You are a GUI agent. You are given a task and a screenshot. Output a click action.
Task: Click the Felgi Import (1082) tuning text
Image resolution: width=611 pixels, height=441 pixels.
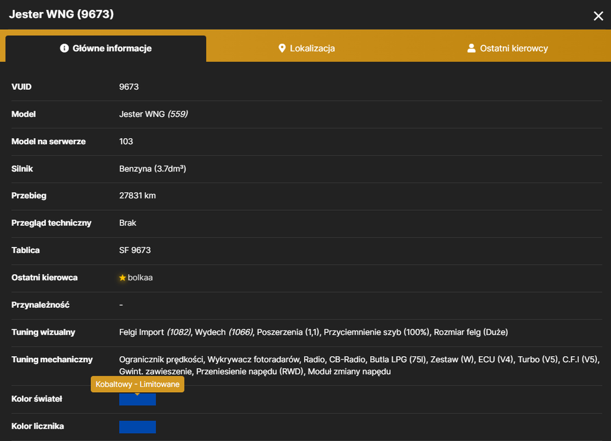point(155,332)
